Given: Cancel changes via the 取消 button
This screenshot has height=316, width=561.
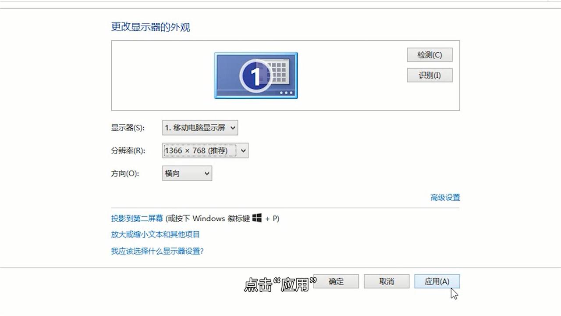Looking at the screenshot, I should tap(386, 281).
